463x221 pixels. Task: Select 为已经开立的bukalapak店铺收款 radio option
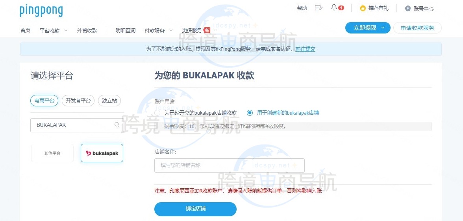coord(157,113)
